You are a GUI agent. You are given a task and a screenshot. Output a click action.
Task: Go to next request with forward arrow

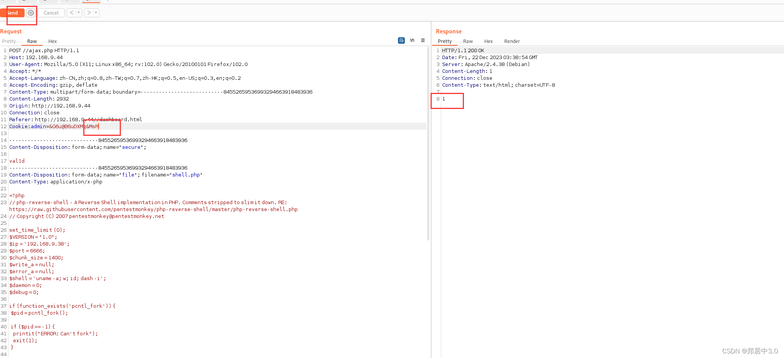pyautogui.click(x=89, y=13)
